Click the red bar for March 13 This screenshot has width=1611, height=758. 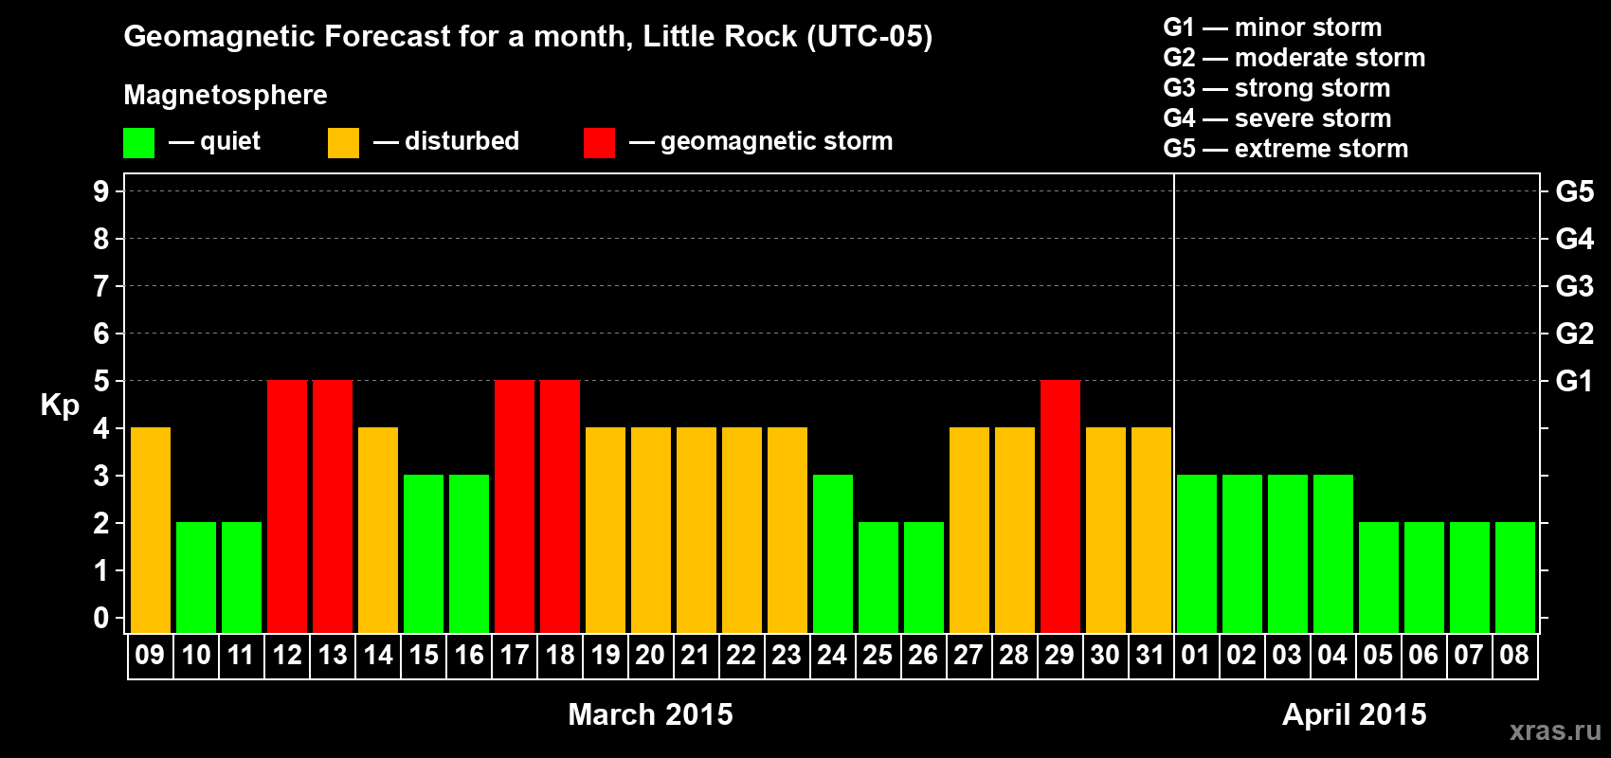click(333, 507)
